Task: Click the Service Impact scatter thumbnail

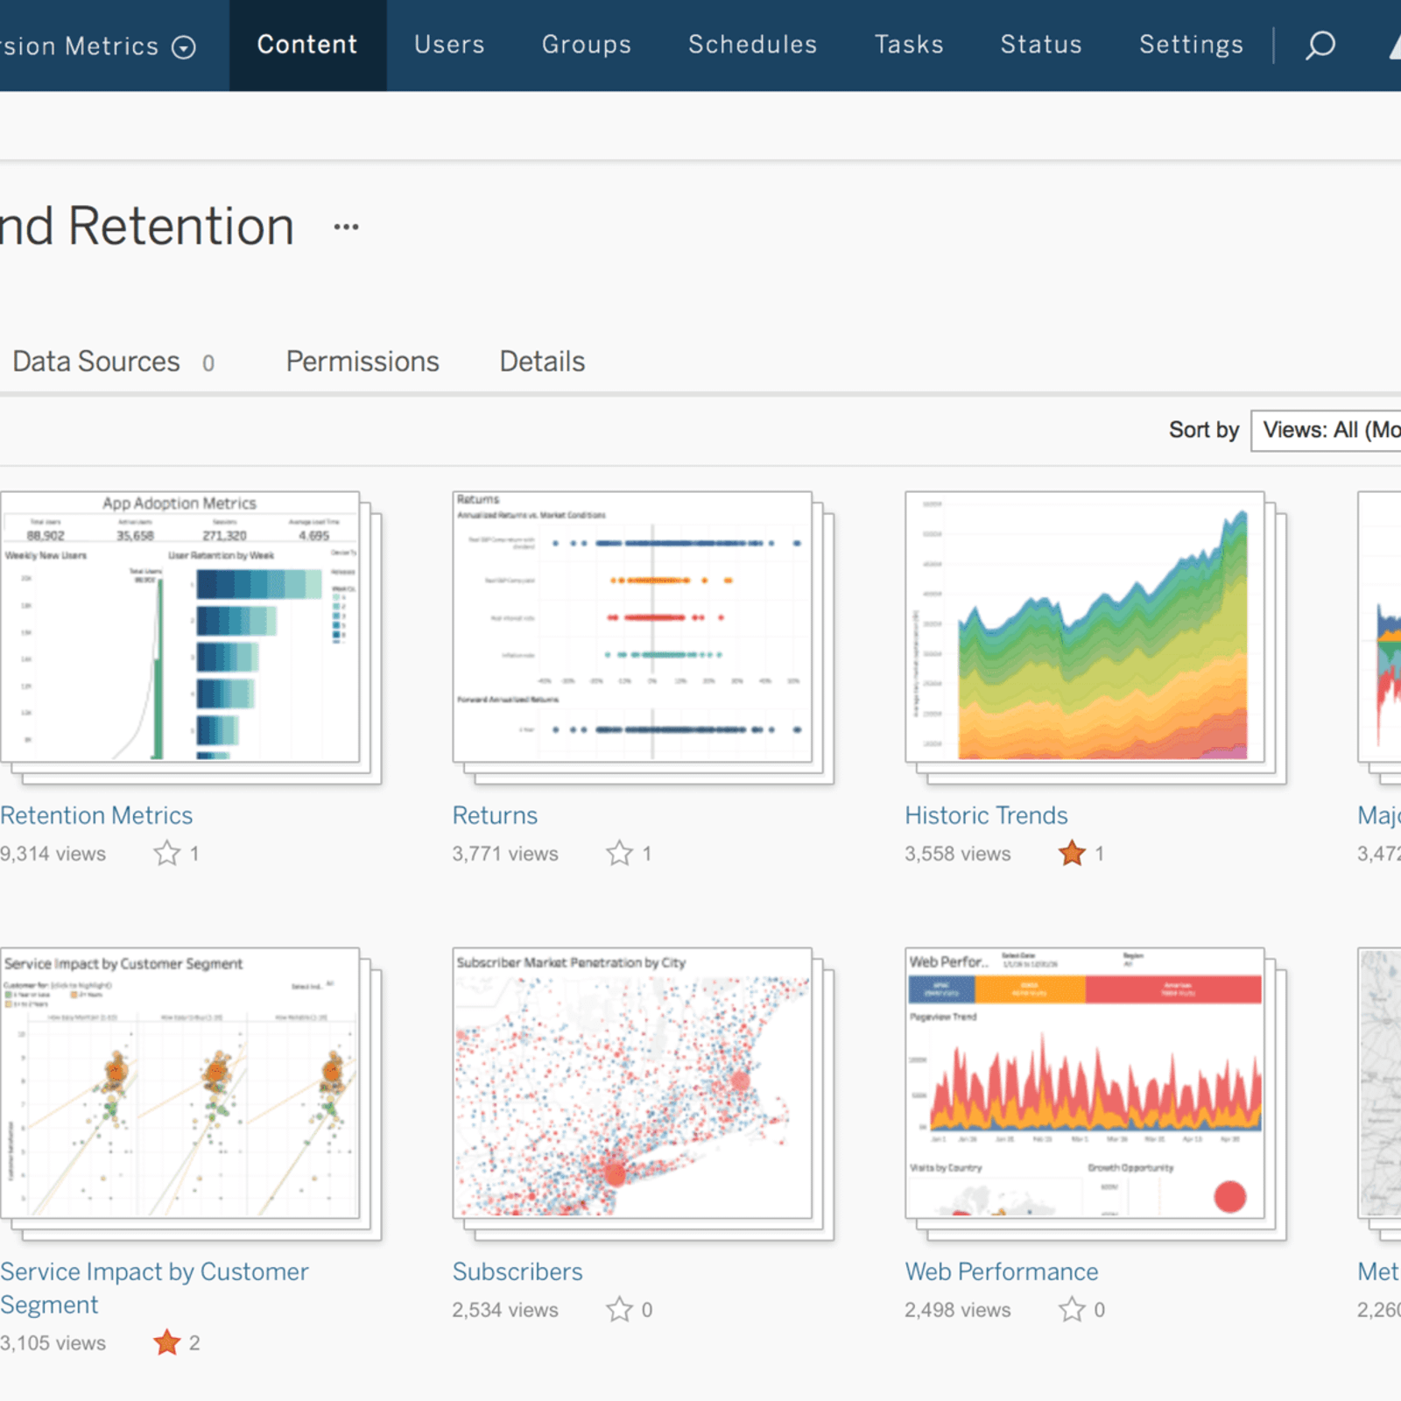Action: [180, 1083]
